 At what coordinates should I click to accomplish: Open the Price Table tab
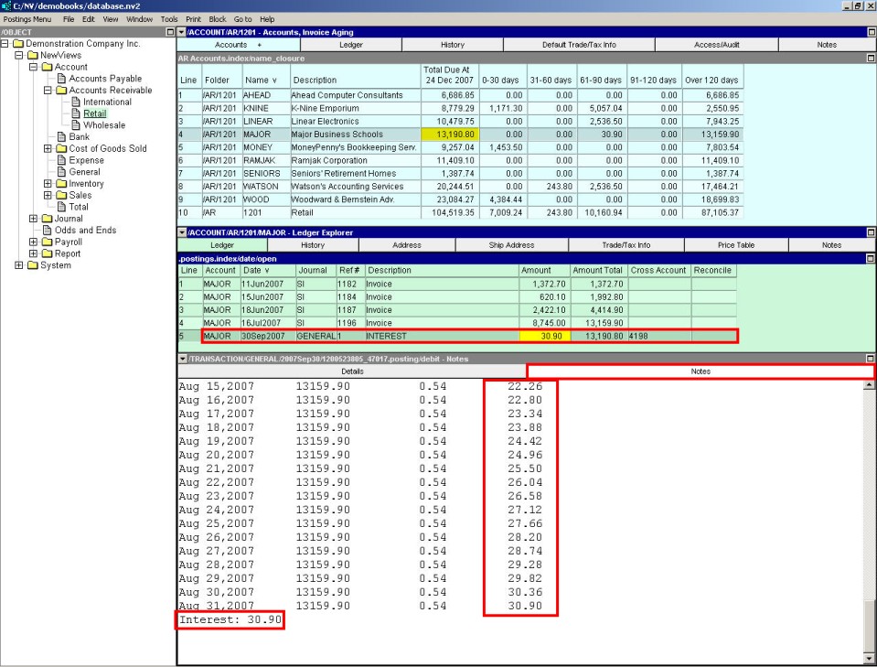736,245
